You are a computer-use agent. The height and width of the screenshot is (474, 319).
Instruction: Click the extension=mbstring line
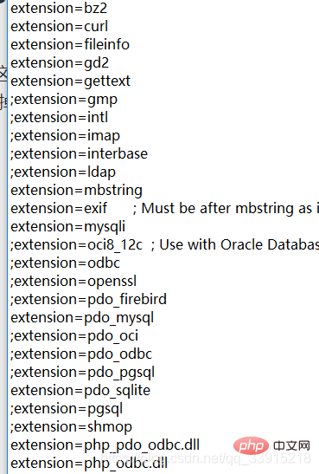point(77,190)
